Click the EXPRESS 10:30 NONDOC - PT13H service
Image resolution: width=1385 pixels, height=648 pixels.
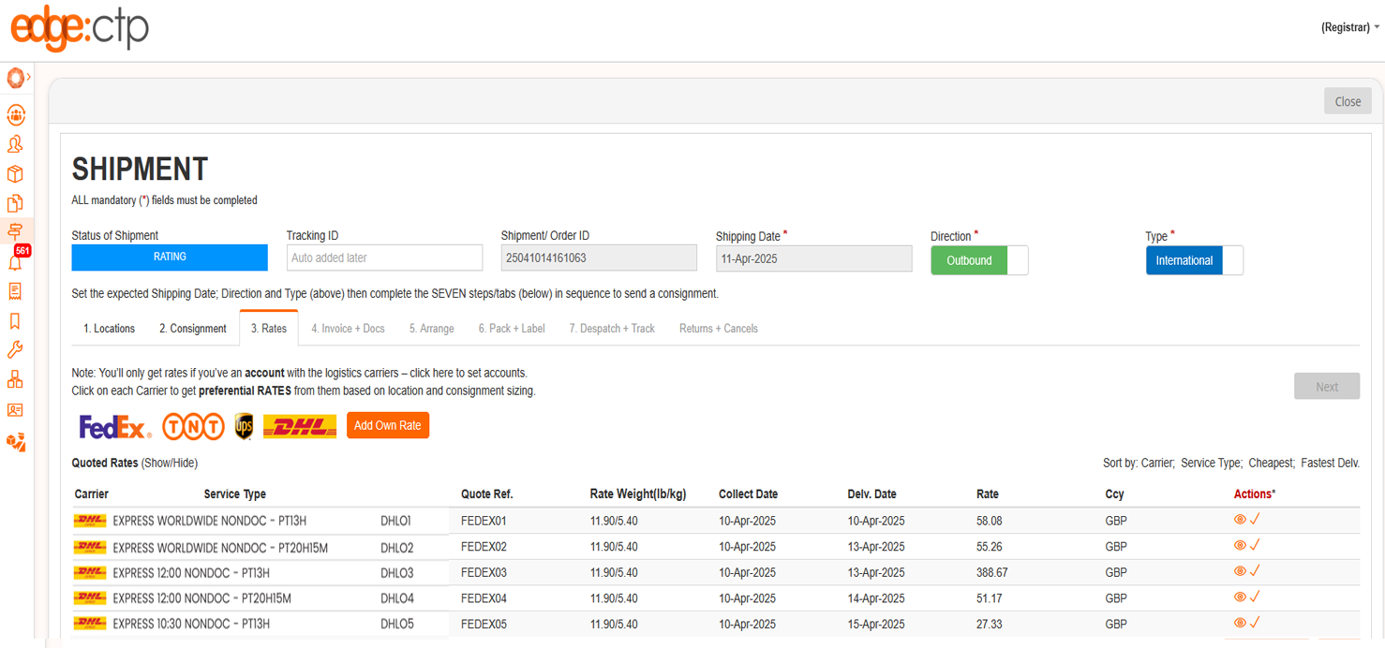point(191,624)
